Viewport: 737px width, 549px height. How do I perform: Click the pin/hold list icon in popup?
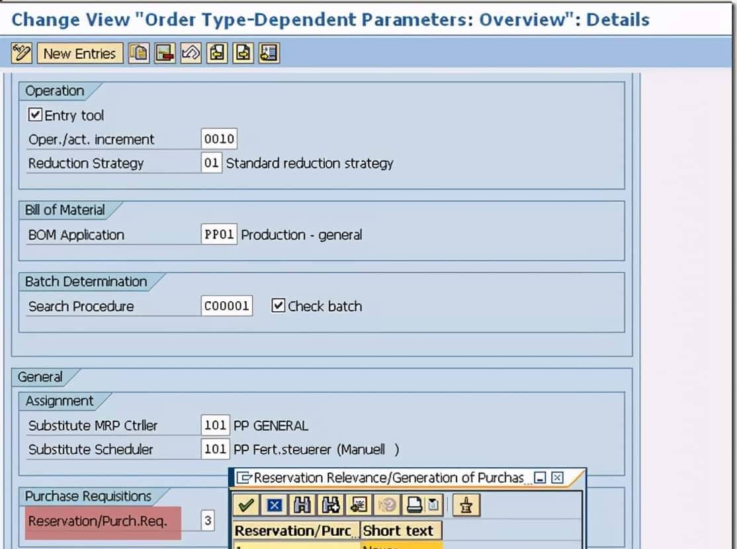tap(466, 505)
